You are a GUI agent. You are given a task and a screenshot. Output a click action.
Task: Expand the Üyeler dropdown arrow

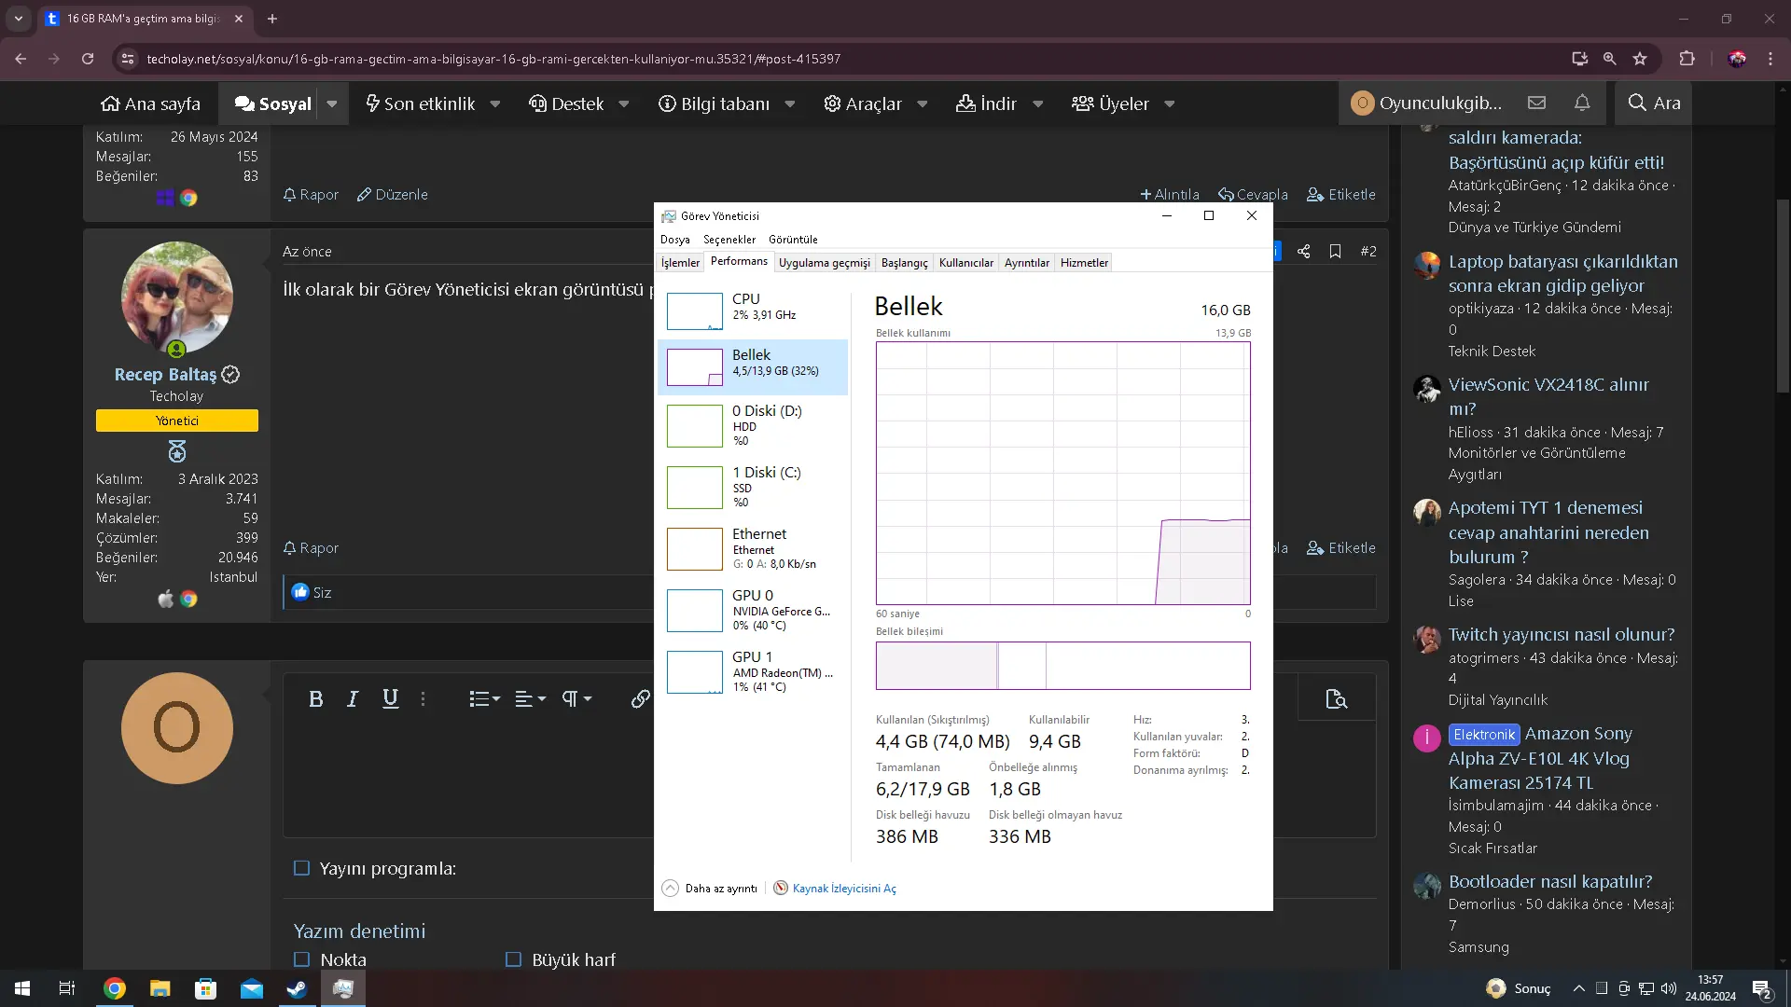[1170, 103]
